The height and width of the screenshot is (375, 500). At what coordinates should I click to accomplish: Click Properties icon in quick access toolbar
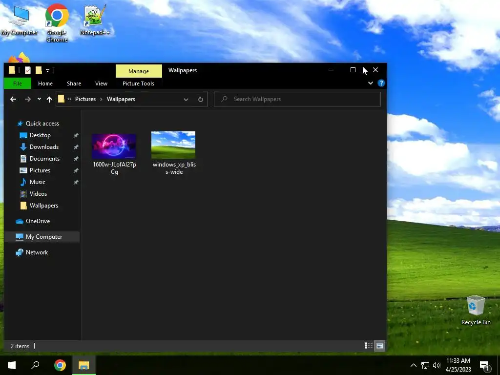click(28, 70)
